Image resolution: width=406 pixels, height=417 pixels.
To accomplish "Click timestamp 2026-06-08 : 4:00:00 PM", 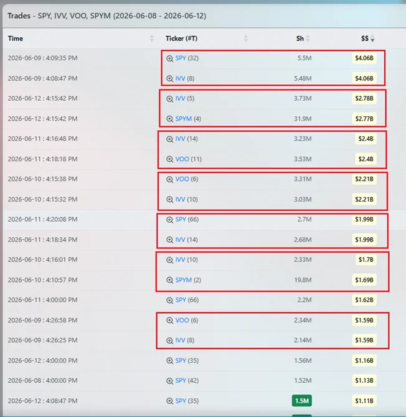I will point(42,380).
